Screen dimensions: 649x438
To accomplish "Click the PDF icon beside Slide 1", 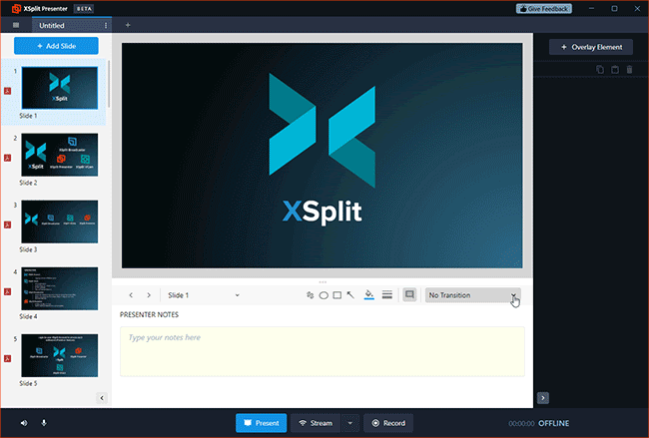I will point(7,91).
